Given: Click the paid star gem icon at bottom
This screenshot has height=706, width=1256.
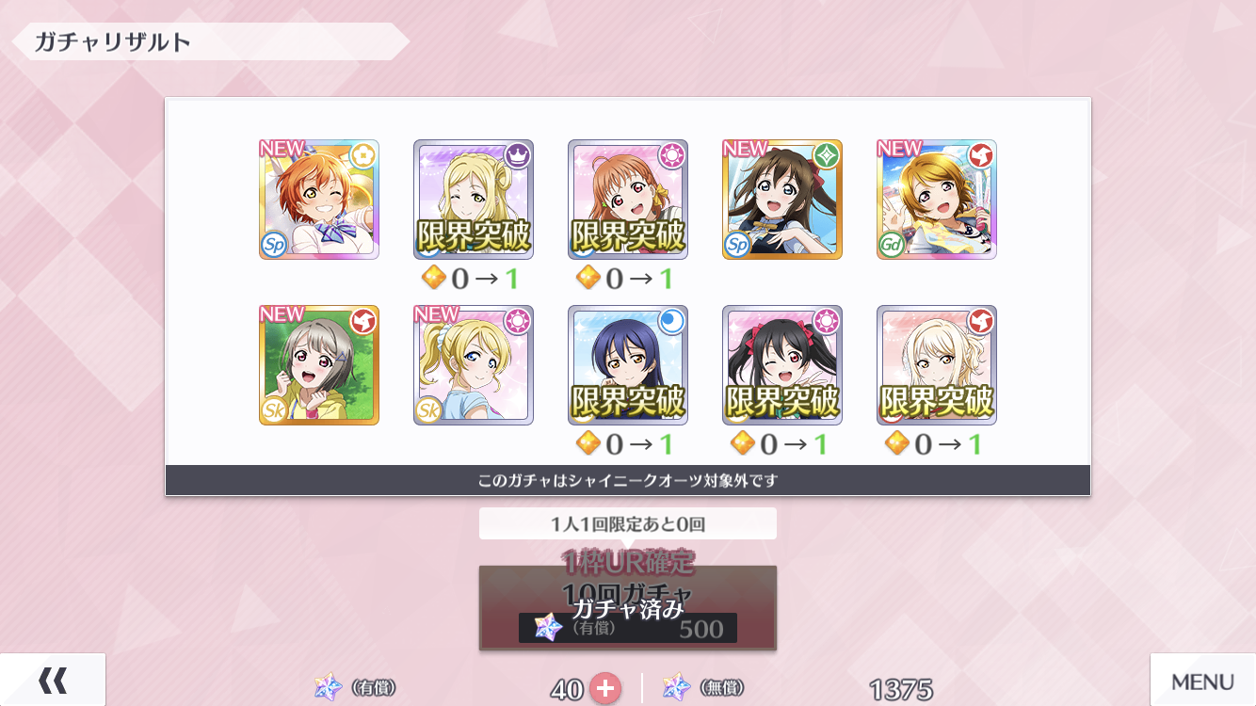Looking at the screenshot, I should tap(329, 688).
